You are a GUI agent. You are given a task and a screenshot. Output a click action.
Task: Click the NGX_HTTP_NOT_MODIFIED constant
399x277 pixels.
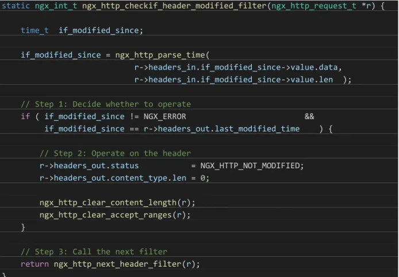click(250, 166)
